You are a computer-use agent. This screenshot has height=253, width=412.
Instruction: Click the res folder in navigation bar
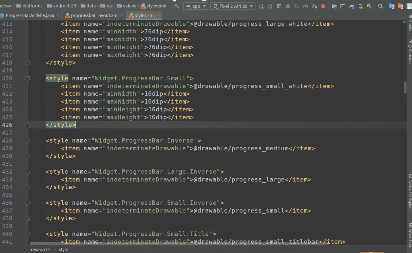click(107, 6)
